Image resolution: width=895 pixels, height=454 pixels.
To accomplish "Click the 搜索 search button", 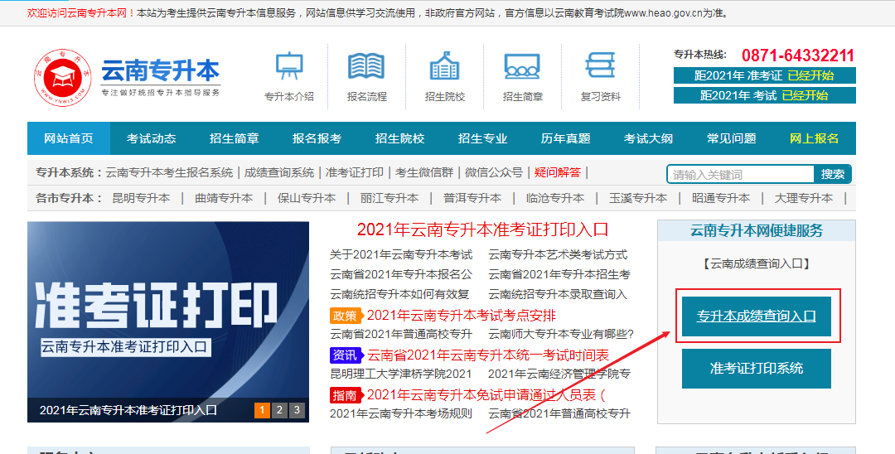I will point(833,174).
